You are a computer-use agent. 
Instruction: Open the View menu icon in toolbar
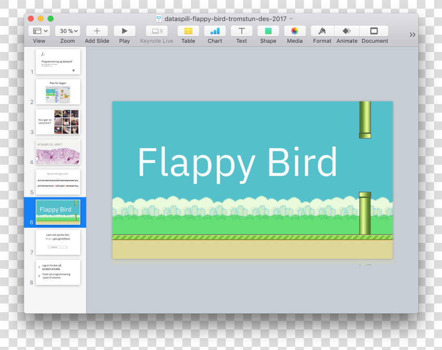point(39,30)
